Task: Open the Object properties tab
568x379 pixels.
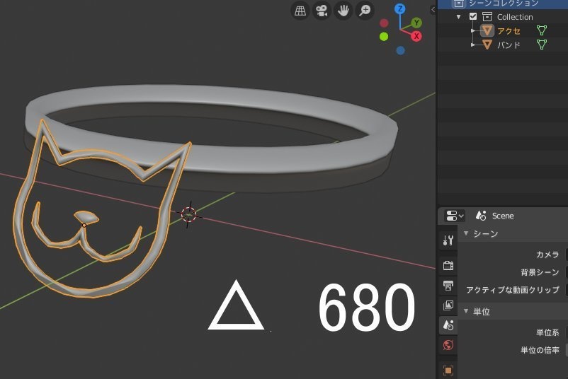Action: click(448, 371)
